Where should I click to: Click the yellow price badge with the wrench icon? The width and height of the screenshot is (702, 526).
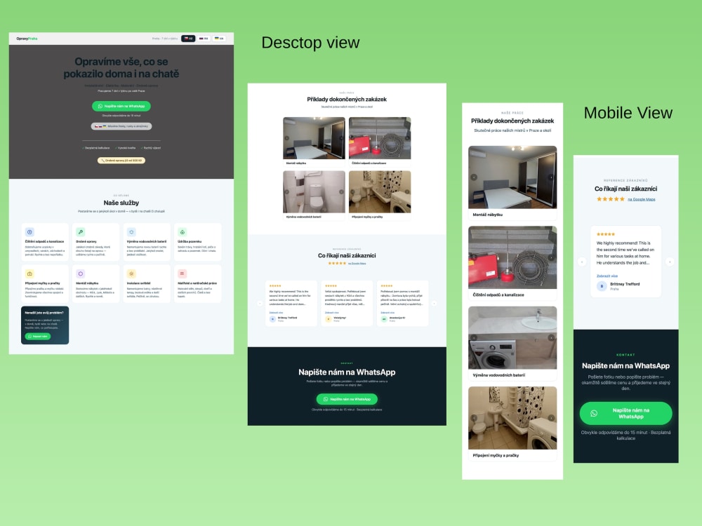[121, 160]
